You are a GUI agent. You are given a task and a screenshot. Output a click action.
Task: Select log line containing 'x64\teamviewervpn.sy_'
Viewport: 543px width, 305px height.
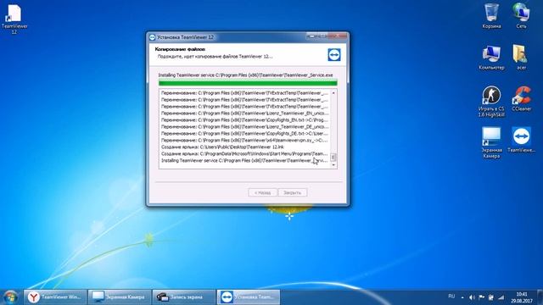coord(244,140)
